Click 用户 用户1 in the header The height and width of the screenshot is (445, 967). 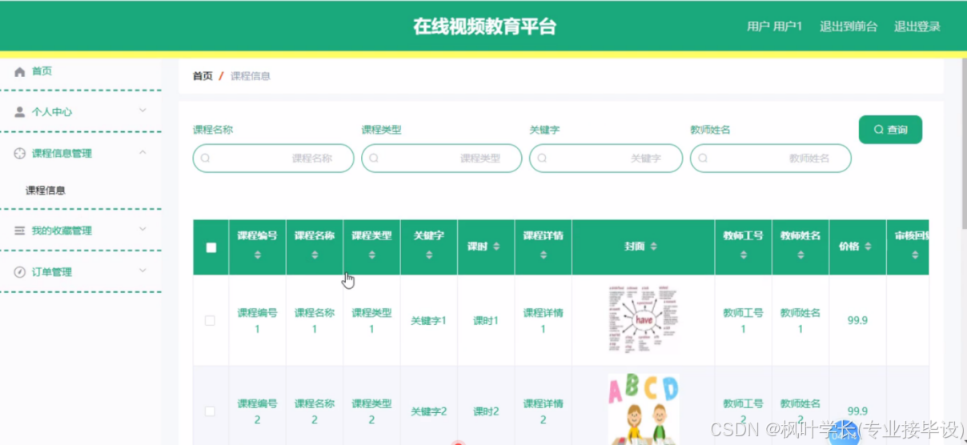(x=775, y=26)
